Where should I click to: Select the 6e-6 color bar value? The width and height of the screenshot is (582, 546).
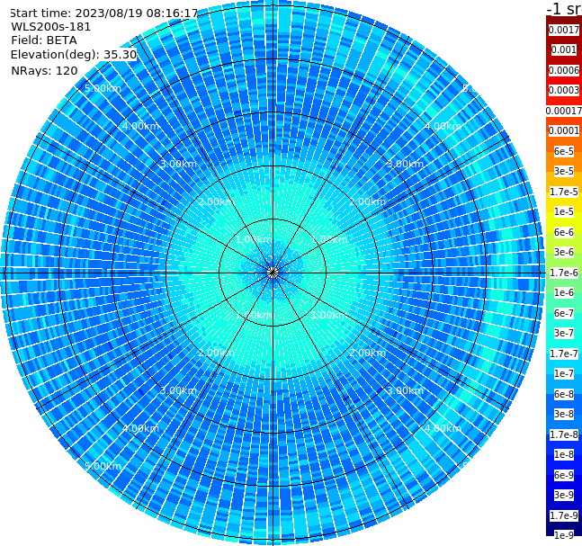564,232
